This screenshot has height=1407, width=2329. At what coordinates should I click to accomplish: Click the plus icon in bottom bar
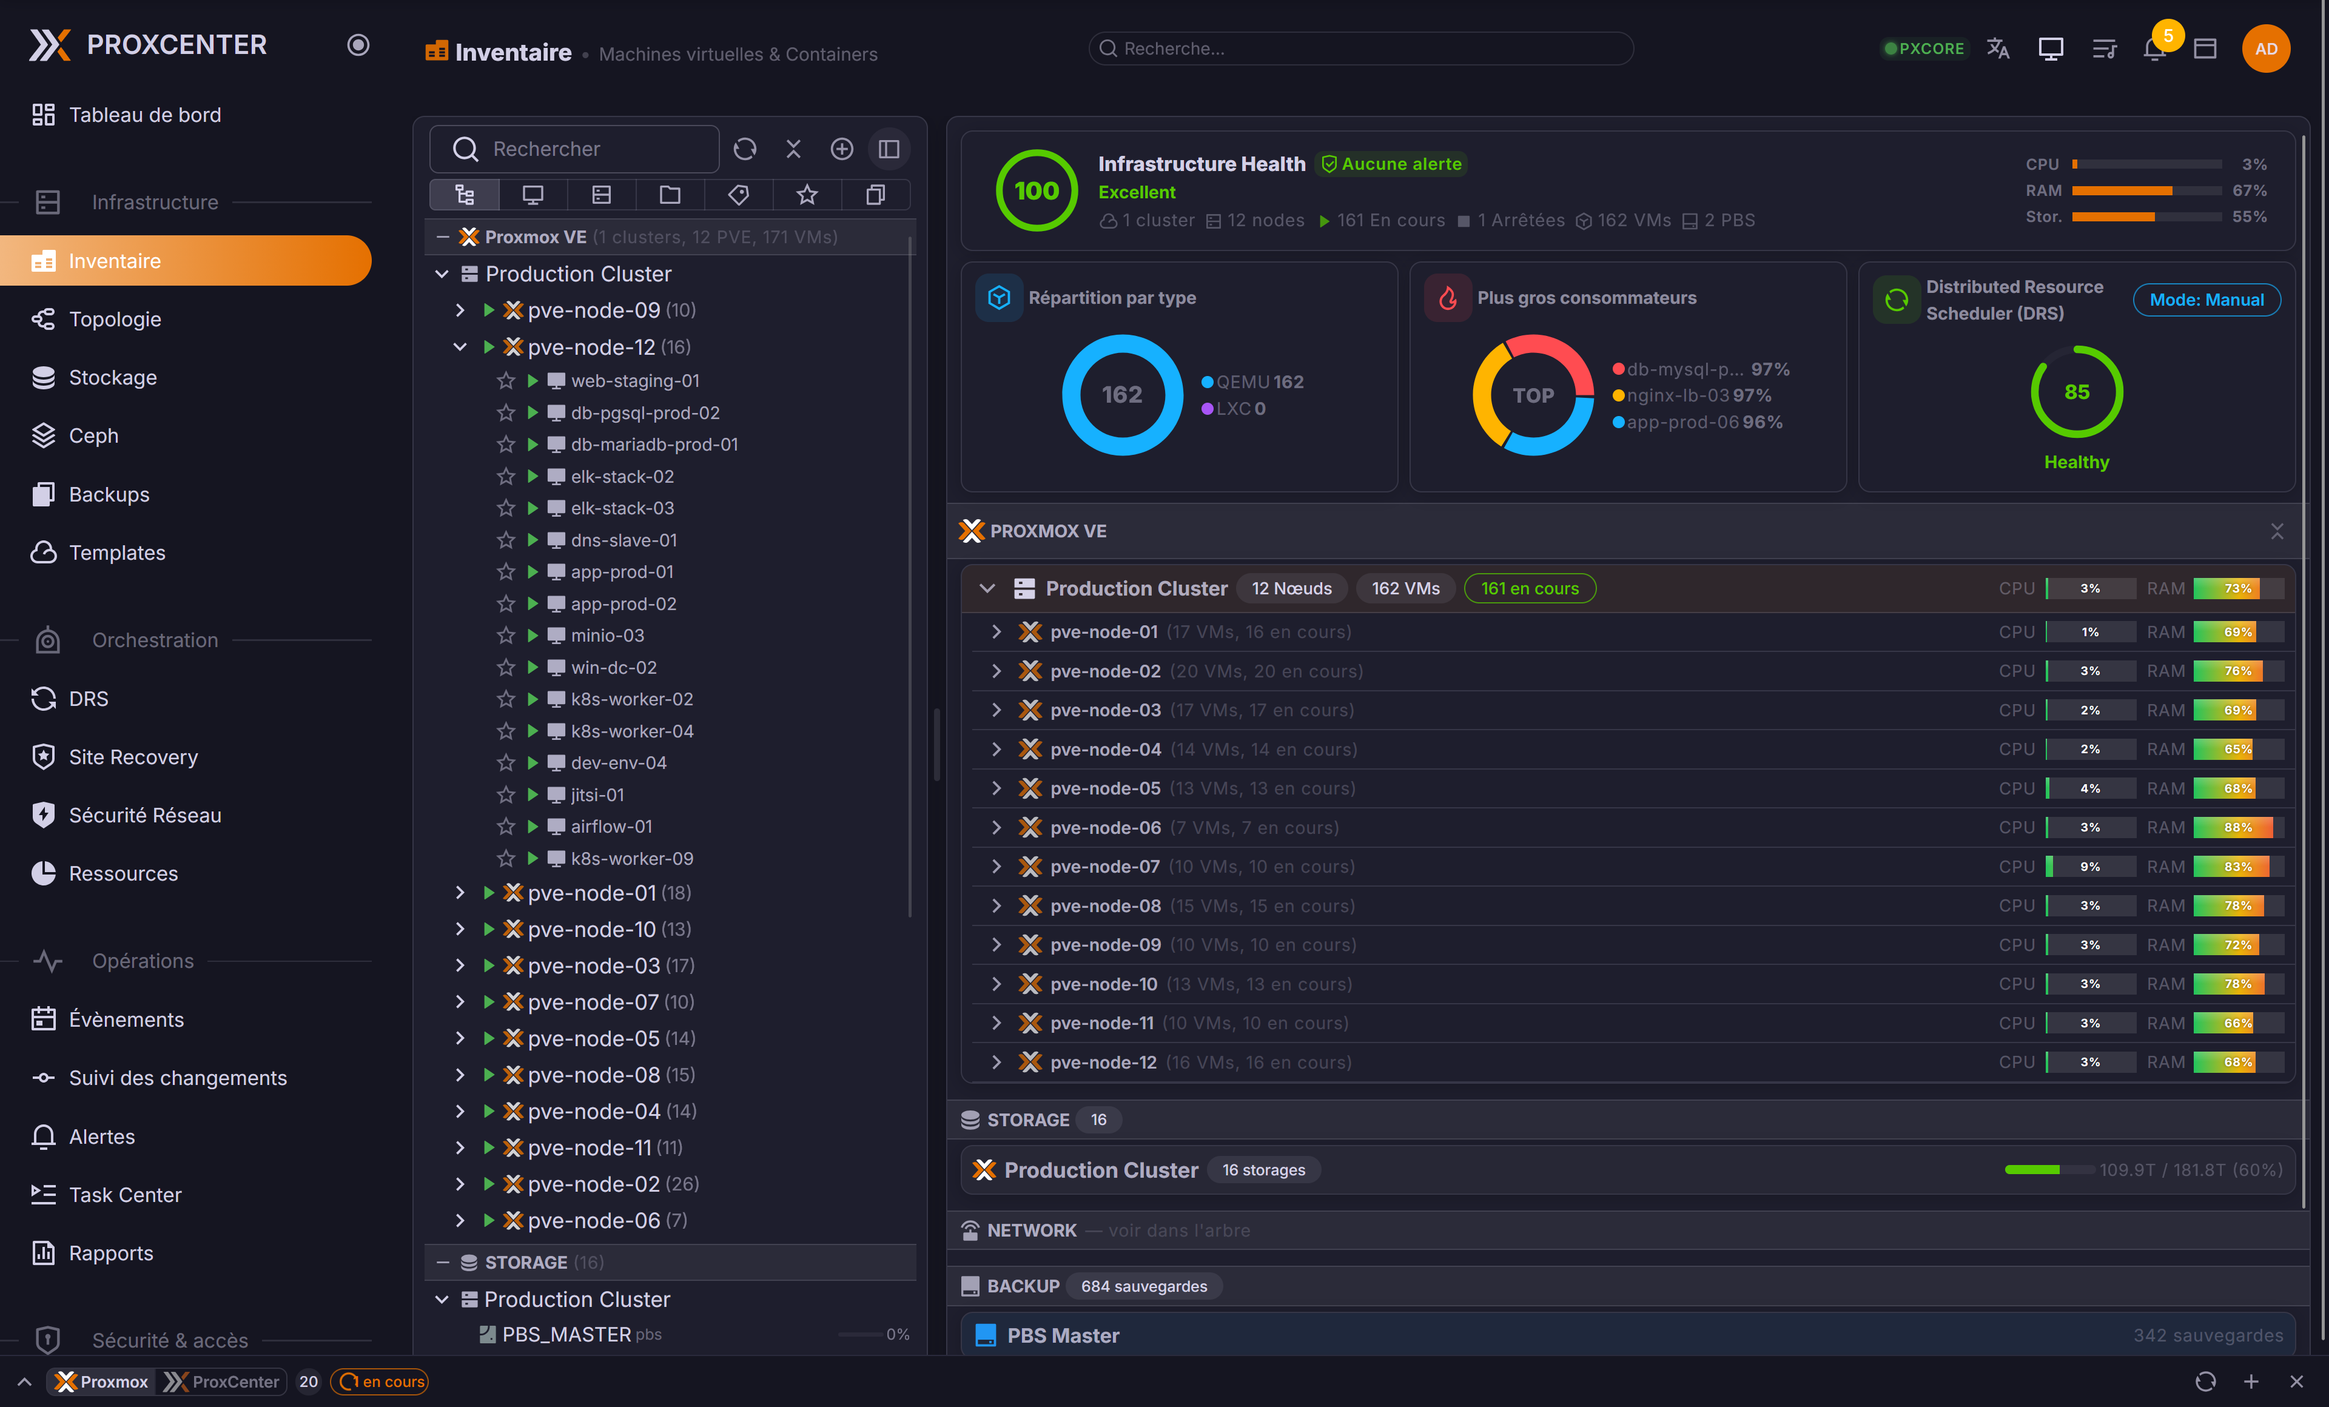2251,1382
